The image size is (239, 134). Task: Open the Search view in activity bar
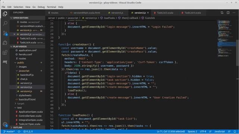pos(5,23)
